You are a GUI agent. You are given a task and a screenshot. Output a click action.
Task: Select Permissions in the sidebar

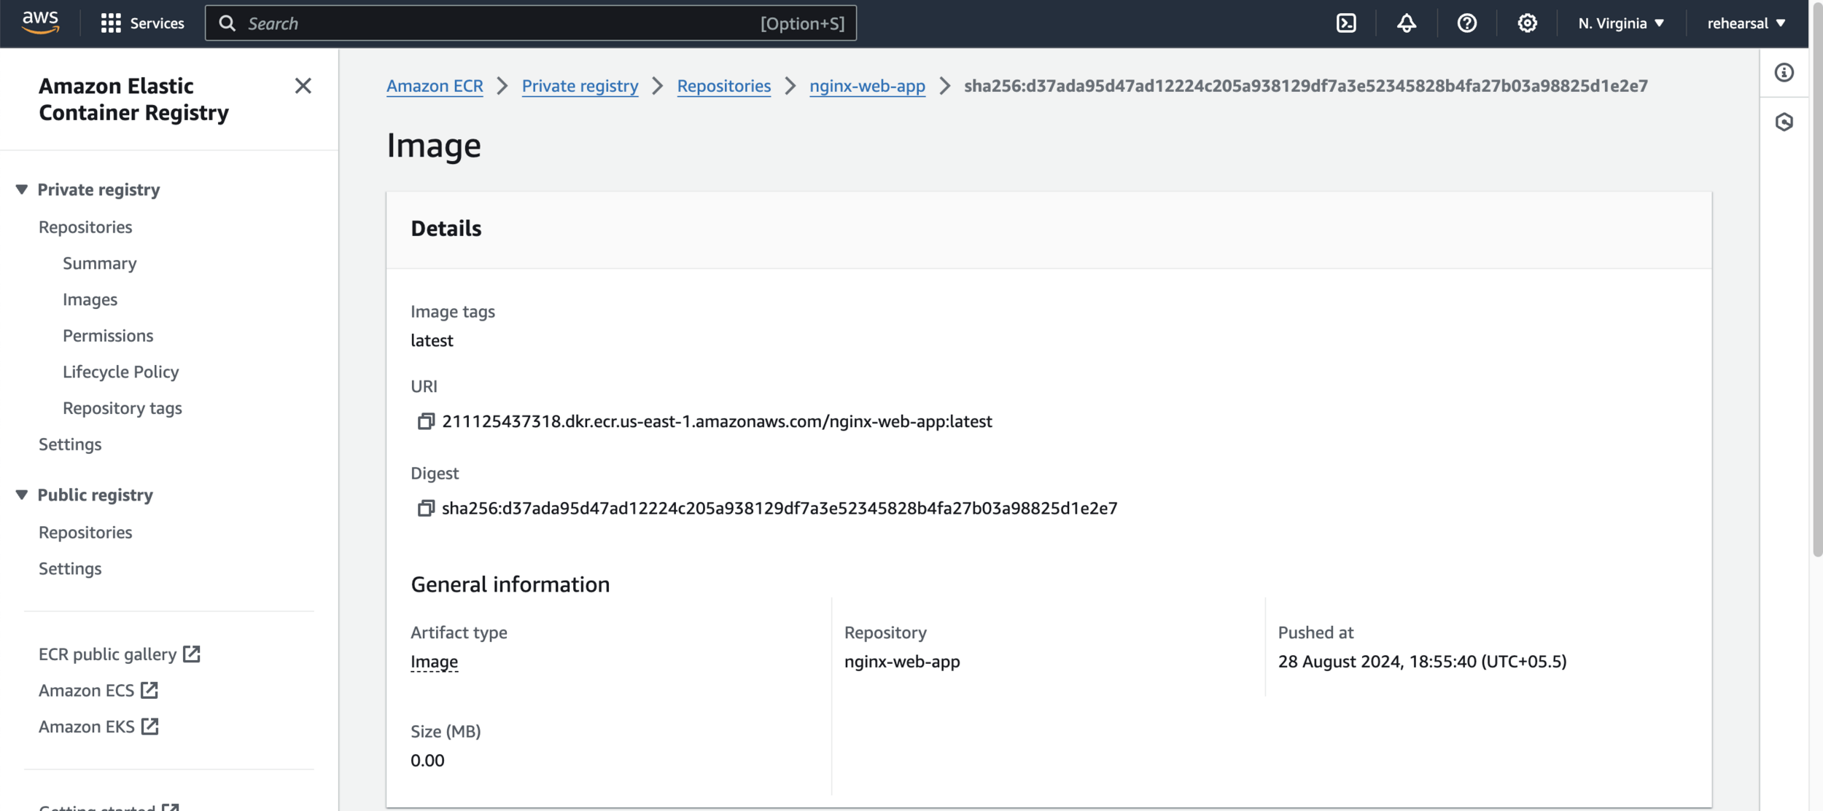point(108,335)
